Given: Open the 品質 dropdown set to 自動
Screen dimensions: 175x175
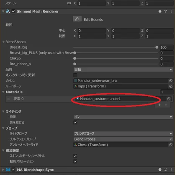Looking at the screenshot, I should pyautogui.click(x=124, y=69).
